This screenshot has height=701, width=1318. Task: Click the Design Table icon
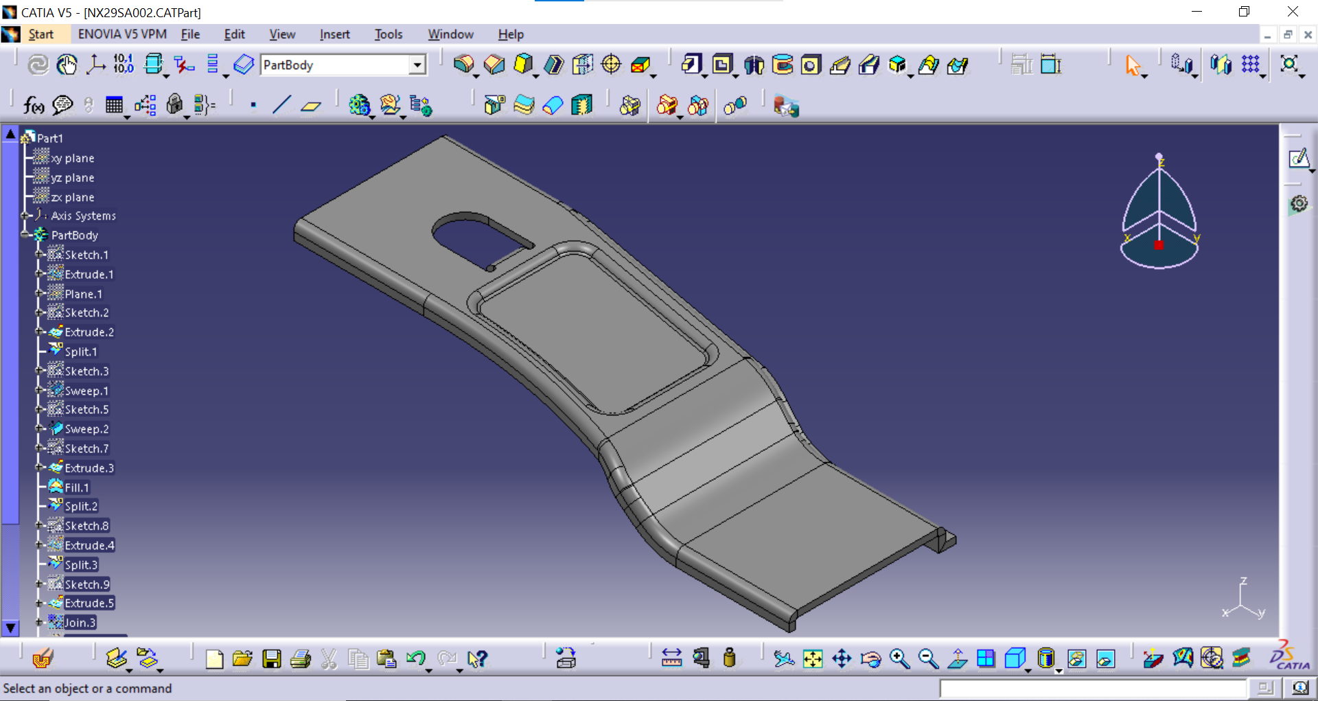point(114,105)
